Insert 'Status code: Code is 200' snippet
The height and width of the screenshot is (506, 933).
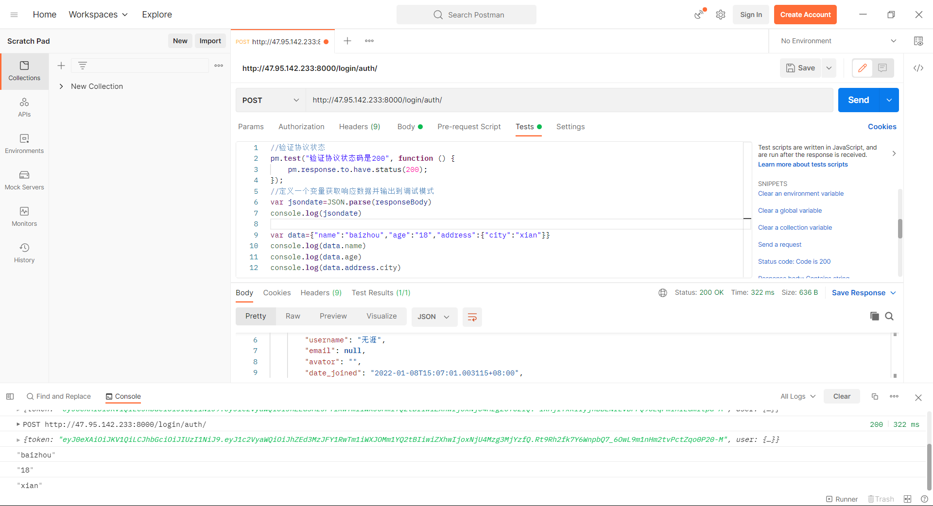coord(794,262)
